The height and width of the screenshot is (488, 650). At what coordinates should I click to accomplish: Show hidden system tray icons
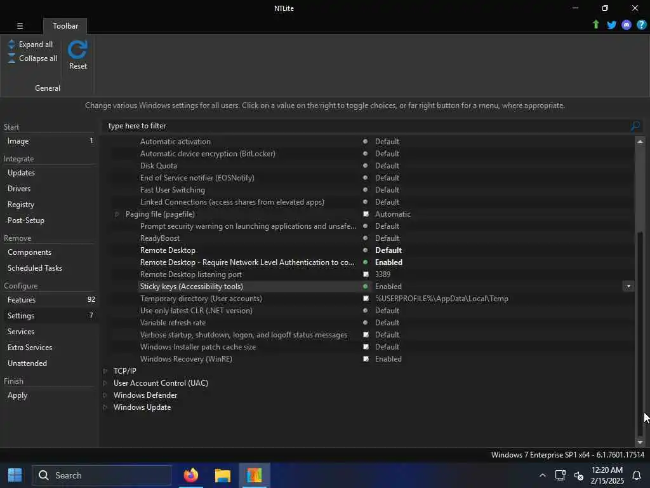(x=542, y=475)
